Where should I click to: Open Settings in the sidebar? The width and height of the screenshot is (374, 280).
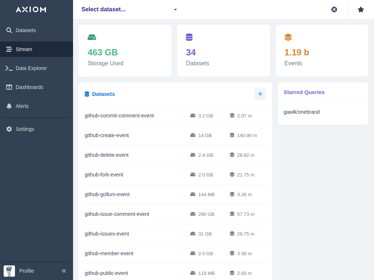coord(24,129)
